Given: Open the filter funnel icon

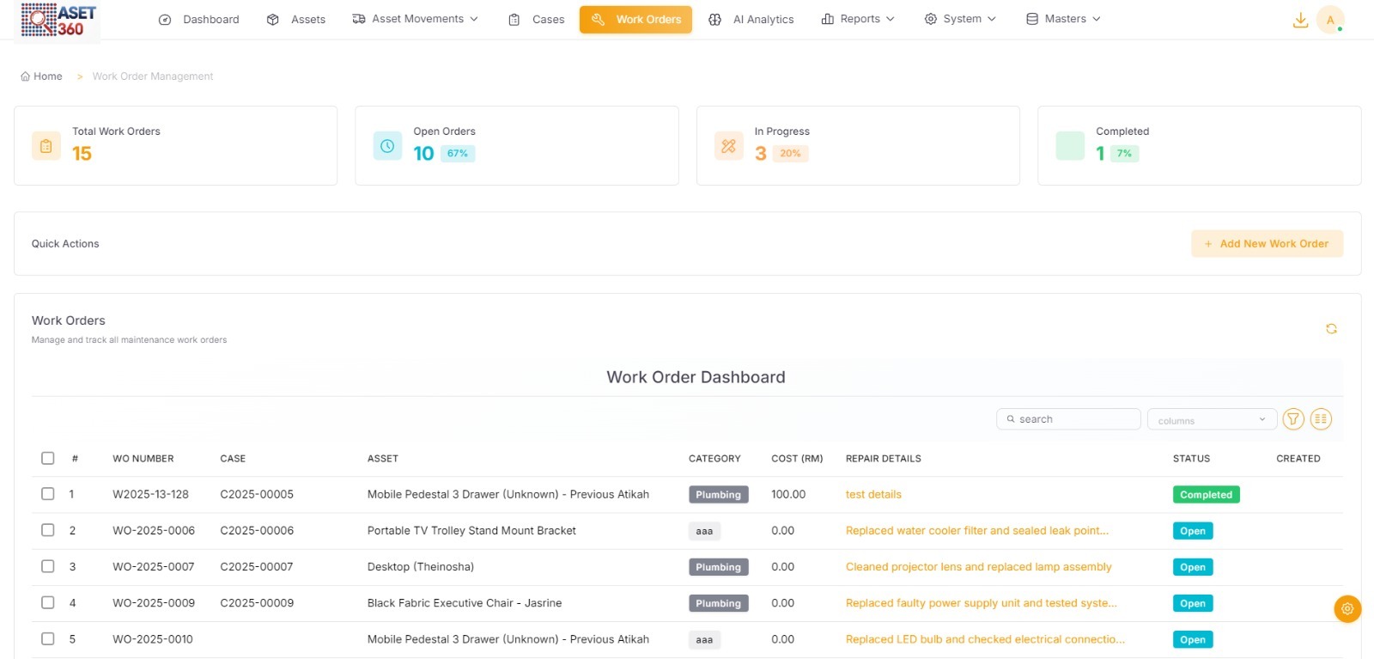Looking at the screenshot, I should 1293,419.
